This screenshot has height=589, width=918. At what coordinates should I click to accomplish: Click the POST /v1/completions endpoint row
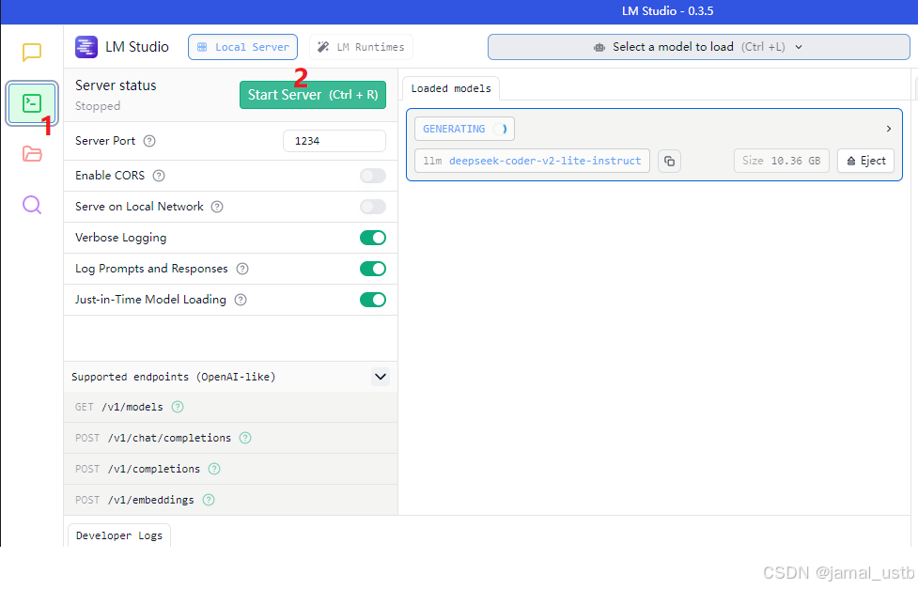[230, 469]
